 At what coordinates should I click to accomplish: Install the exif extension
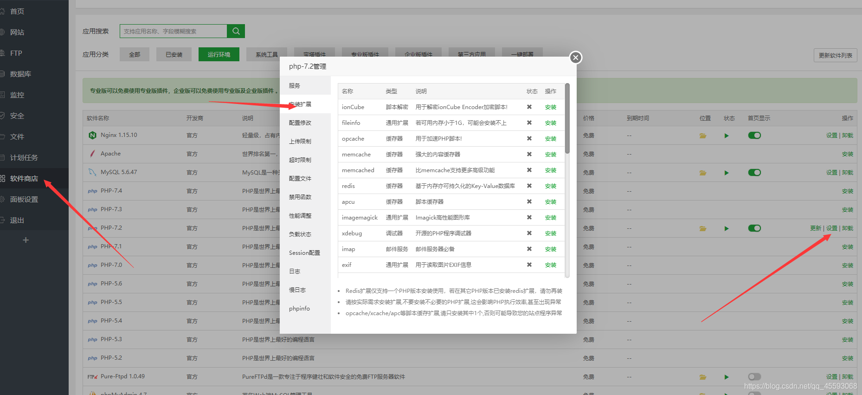550,265
